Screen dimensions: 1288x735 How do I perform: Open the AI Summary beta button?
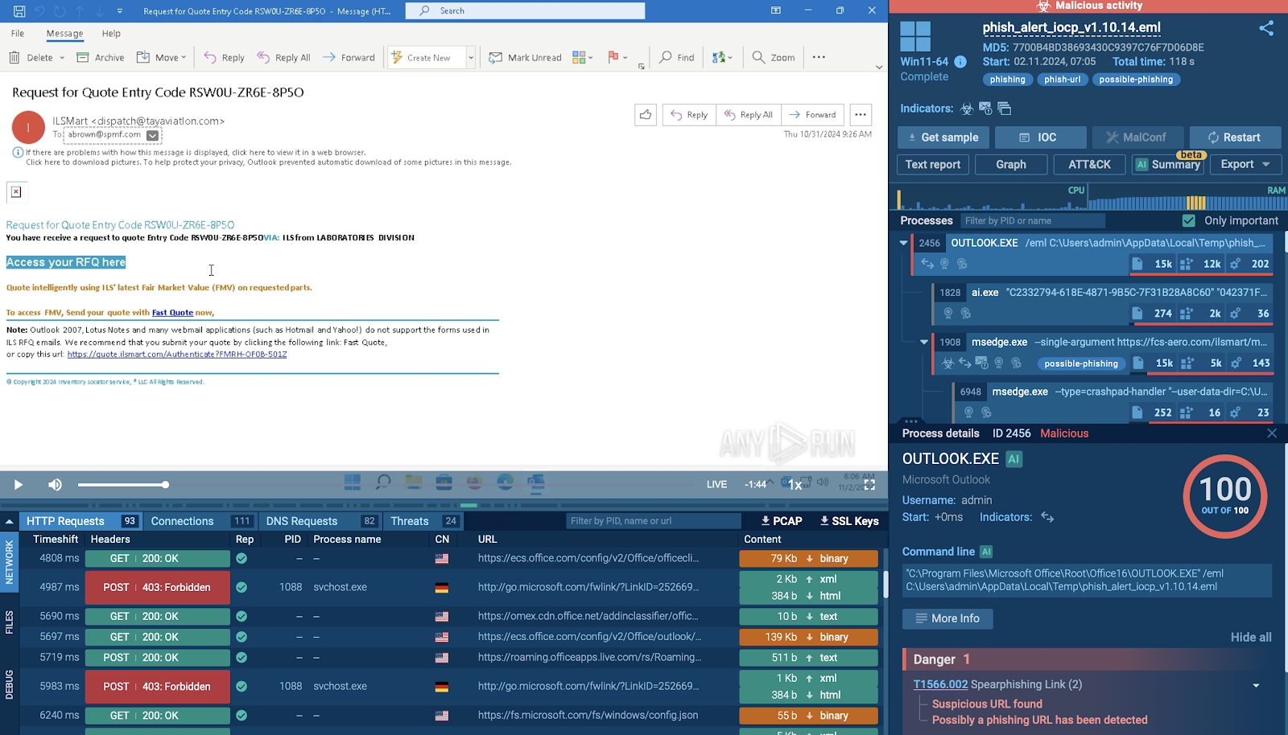coord(1167,164)
